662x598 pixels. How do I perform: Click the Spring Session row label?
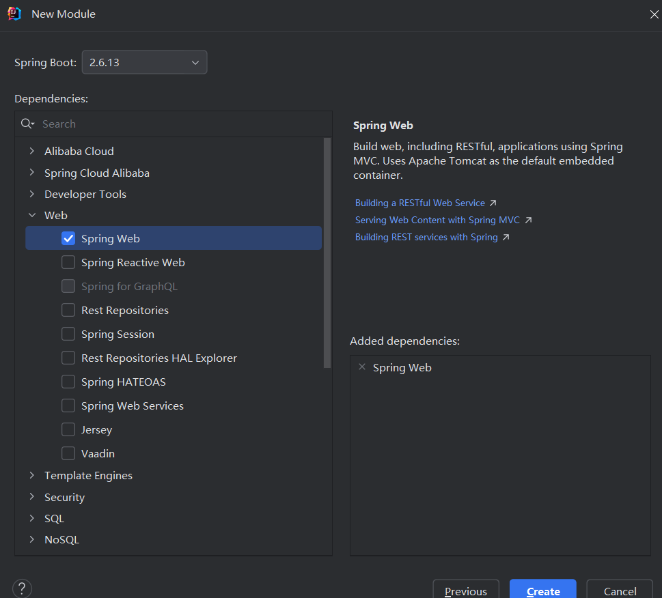pos(118,334)
